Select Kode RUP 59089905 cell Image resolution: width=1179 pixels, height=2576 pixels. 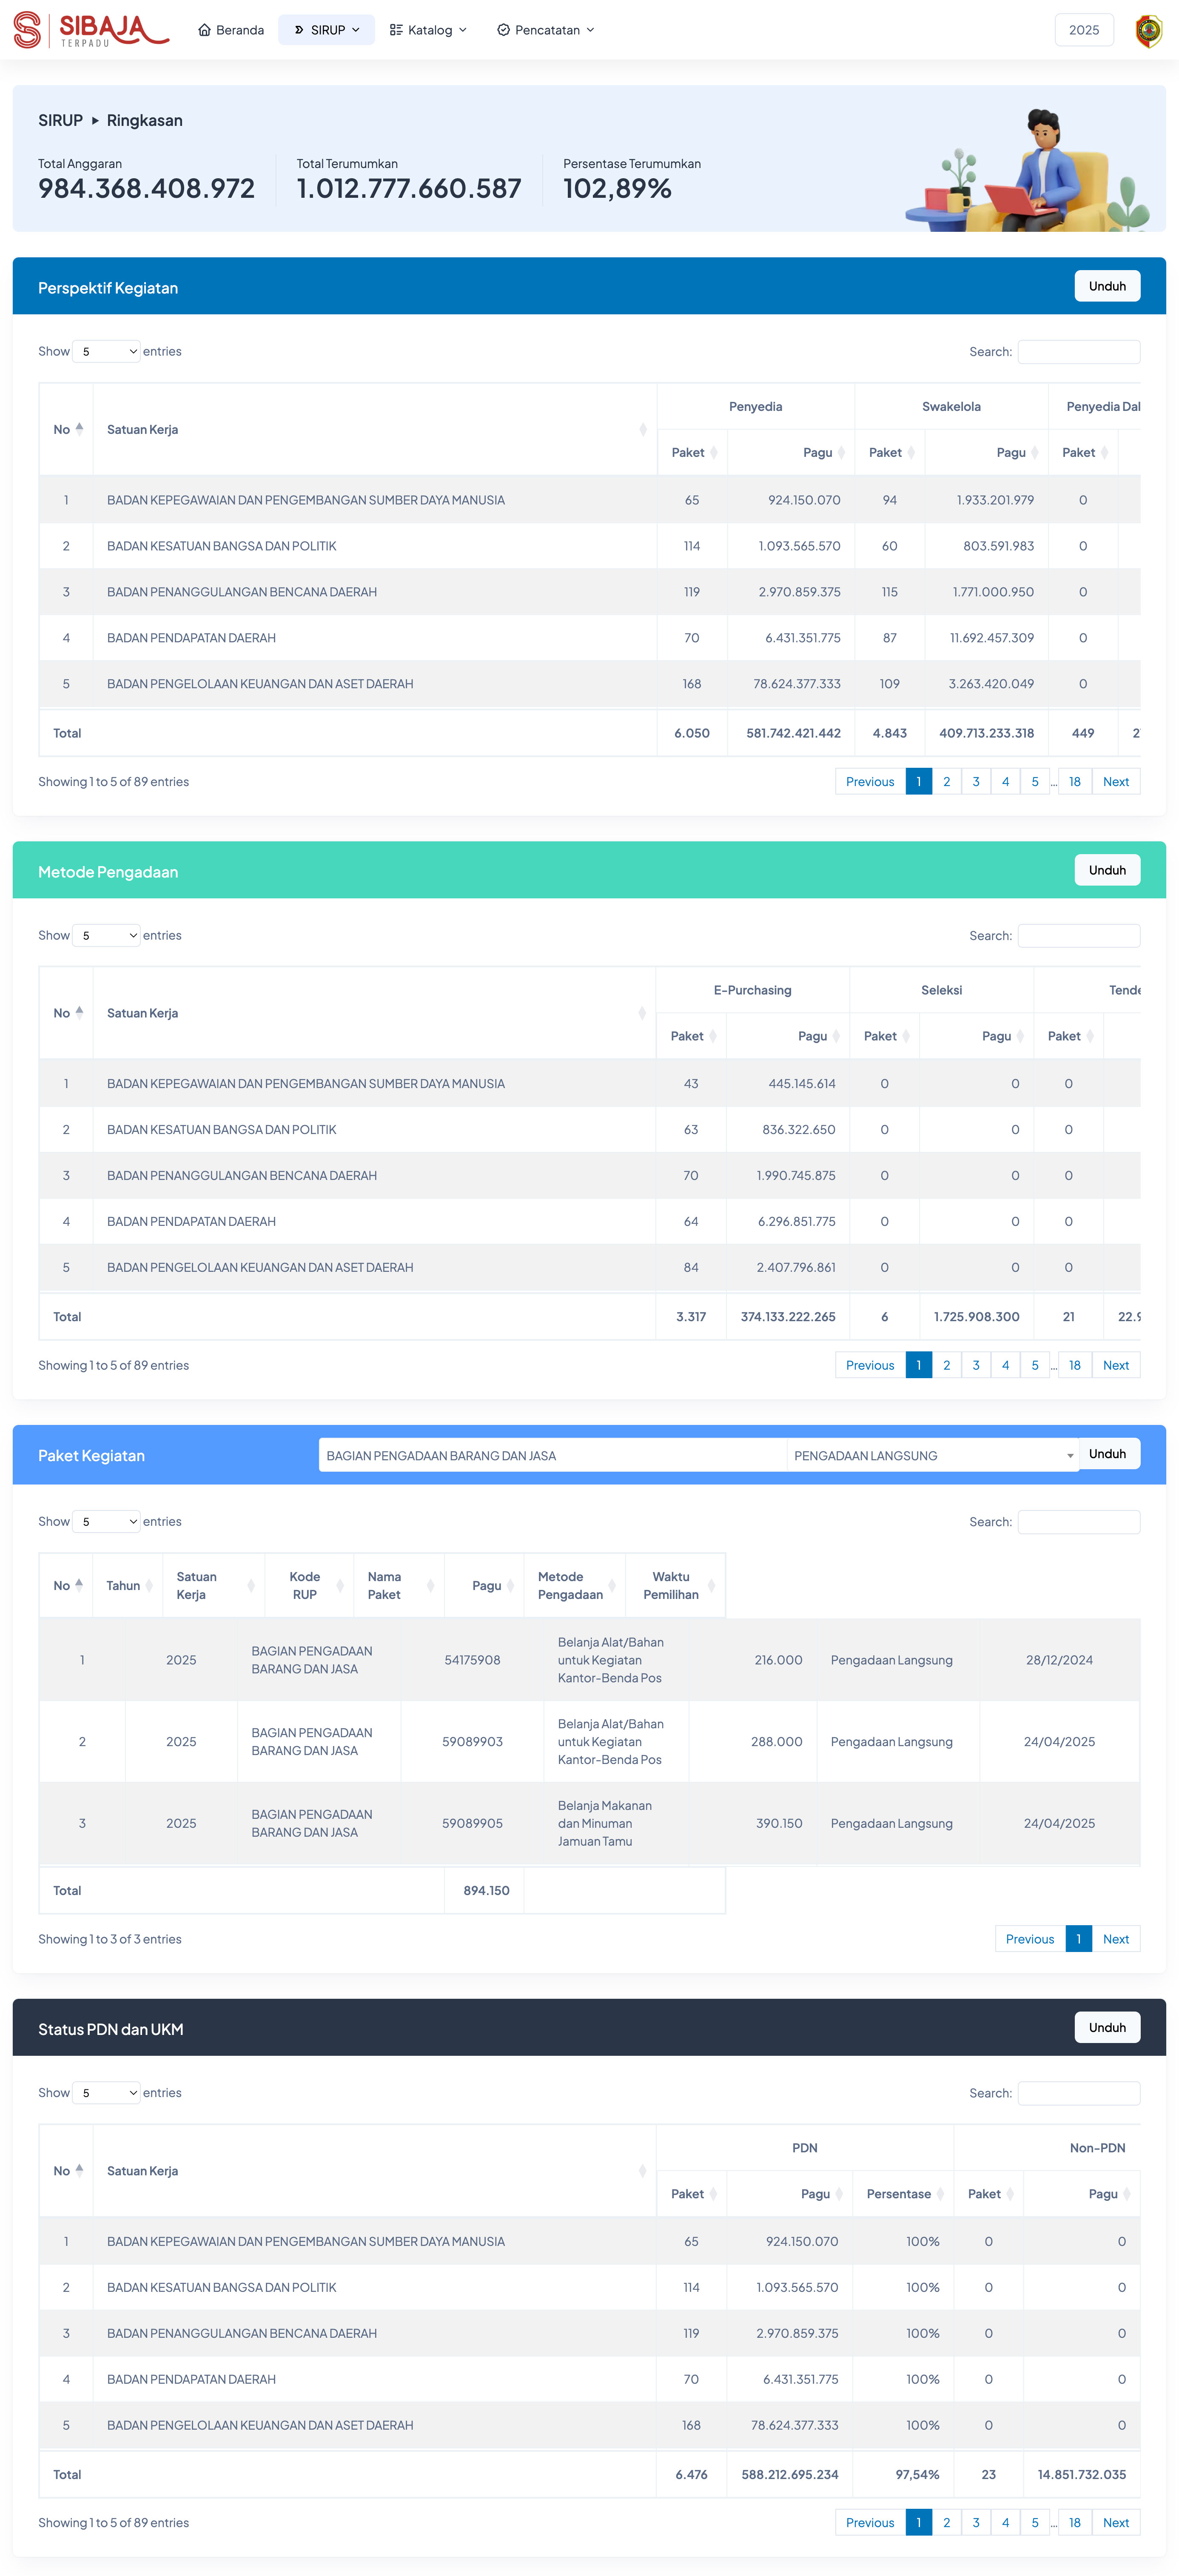(x=472, y=1823)
